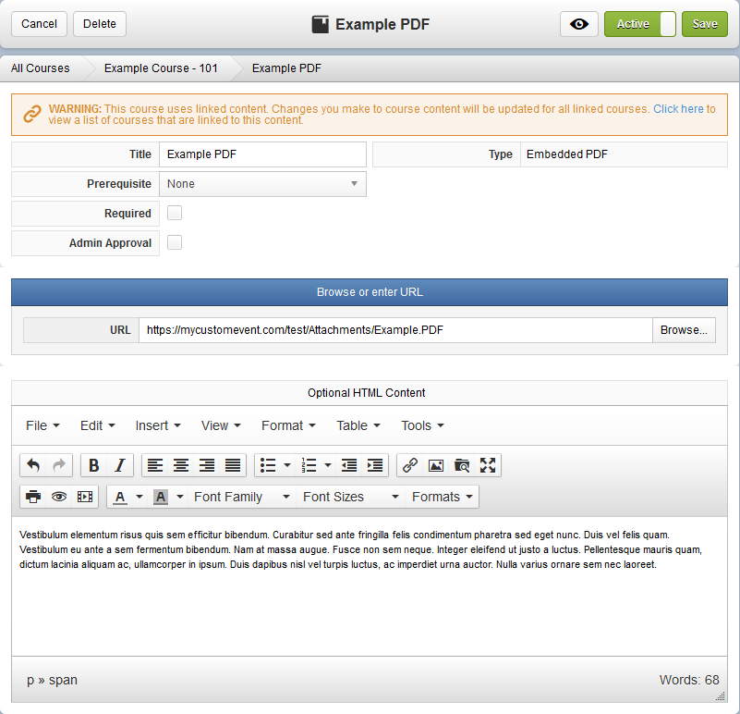The height and width of the screenshot is (714, 740).
Task: Open the Font Sizes dropdown
Action: pyautogui.click(x=351, y=497)
